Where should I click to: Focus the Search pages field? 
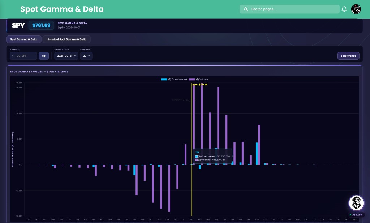pos(289,9)
